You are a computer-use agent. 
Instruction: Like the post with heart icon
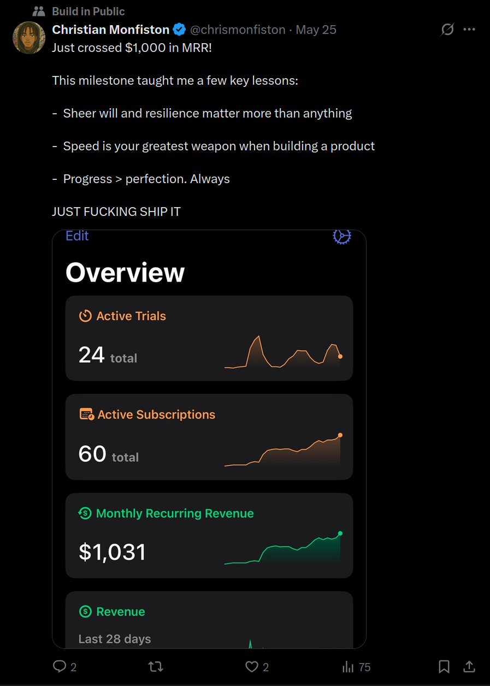(251, 666)
